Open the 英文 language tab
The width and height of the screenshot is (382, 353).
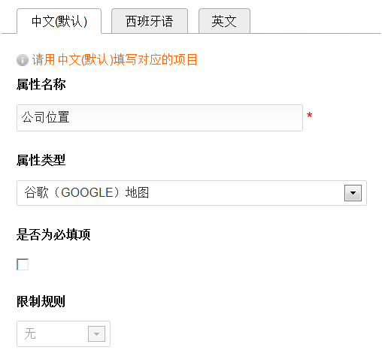[224, 21]
